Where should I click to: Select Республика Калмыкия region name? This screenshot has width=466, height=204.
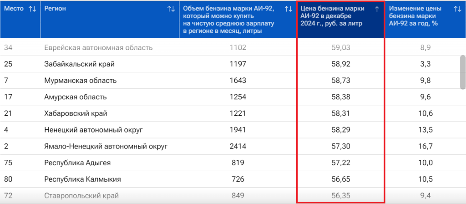point(83,179)
